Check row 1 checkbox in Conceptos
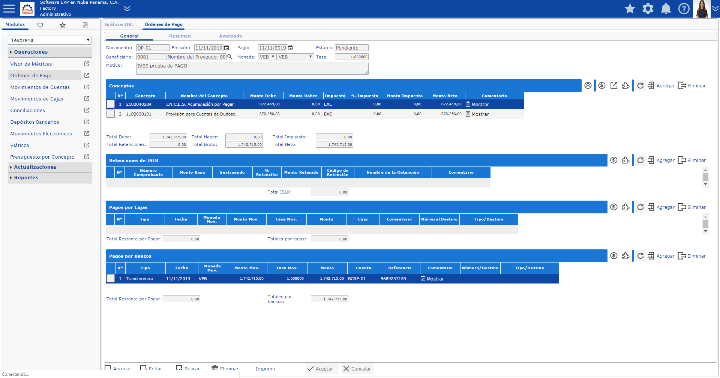Screen dimensions: 720x378 (111, 104)
